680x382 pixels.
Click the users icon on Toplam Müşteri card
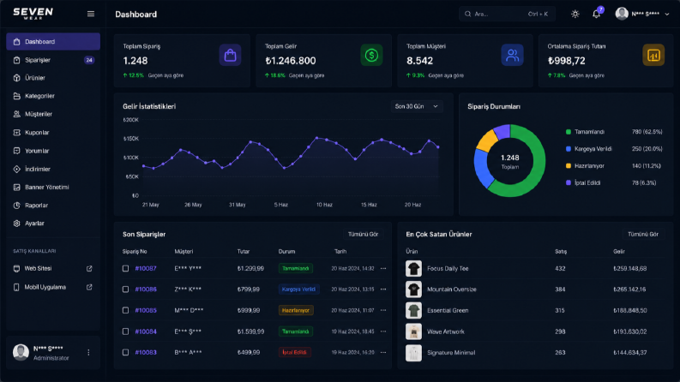(512, 55)
